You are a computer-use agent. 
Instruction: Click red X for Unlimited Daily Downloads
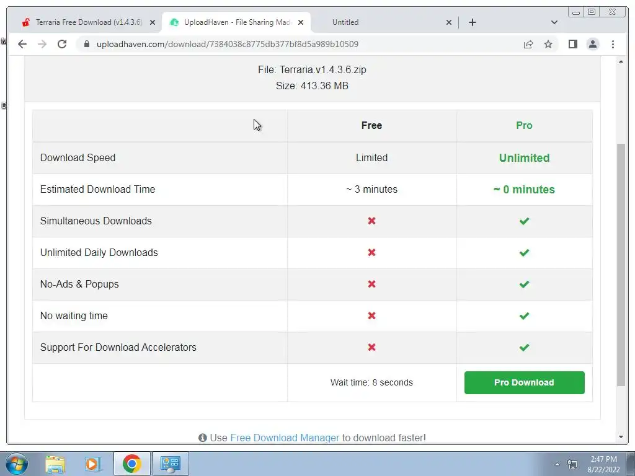pos(372,253)
